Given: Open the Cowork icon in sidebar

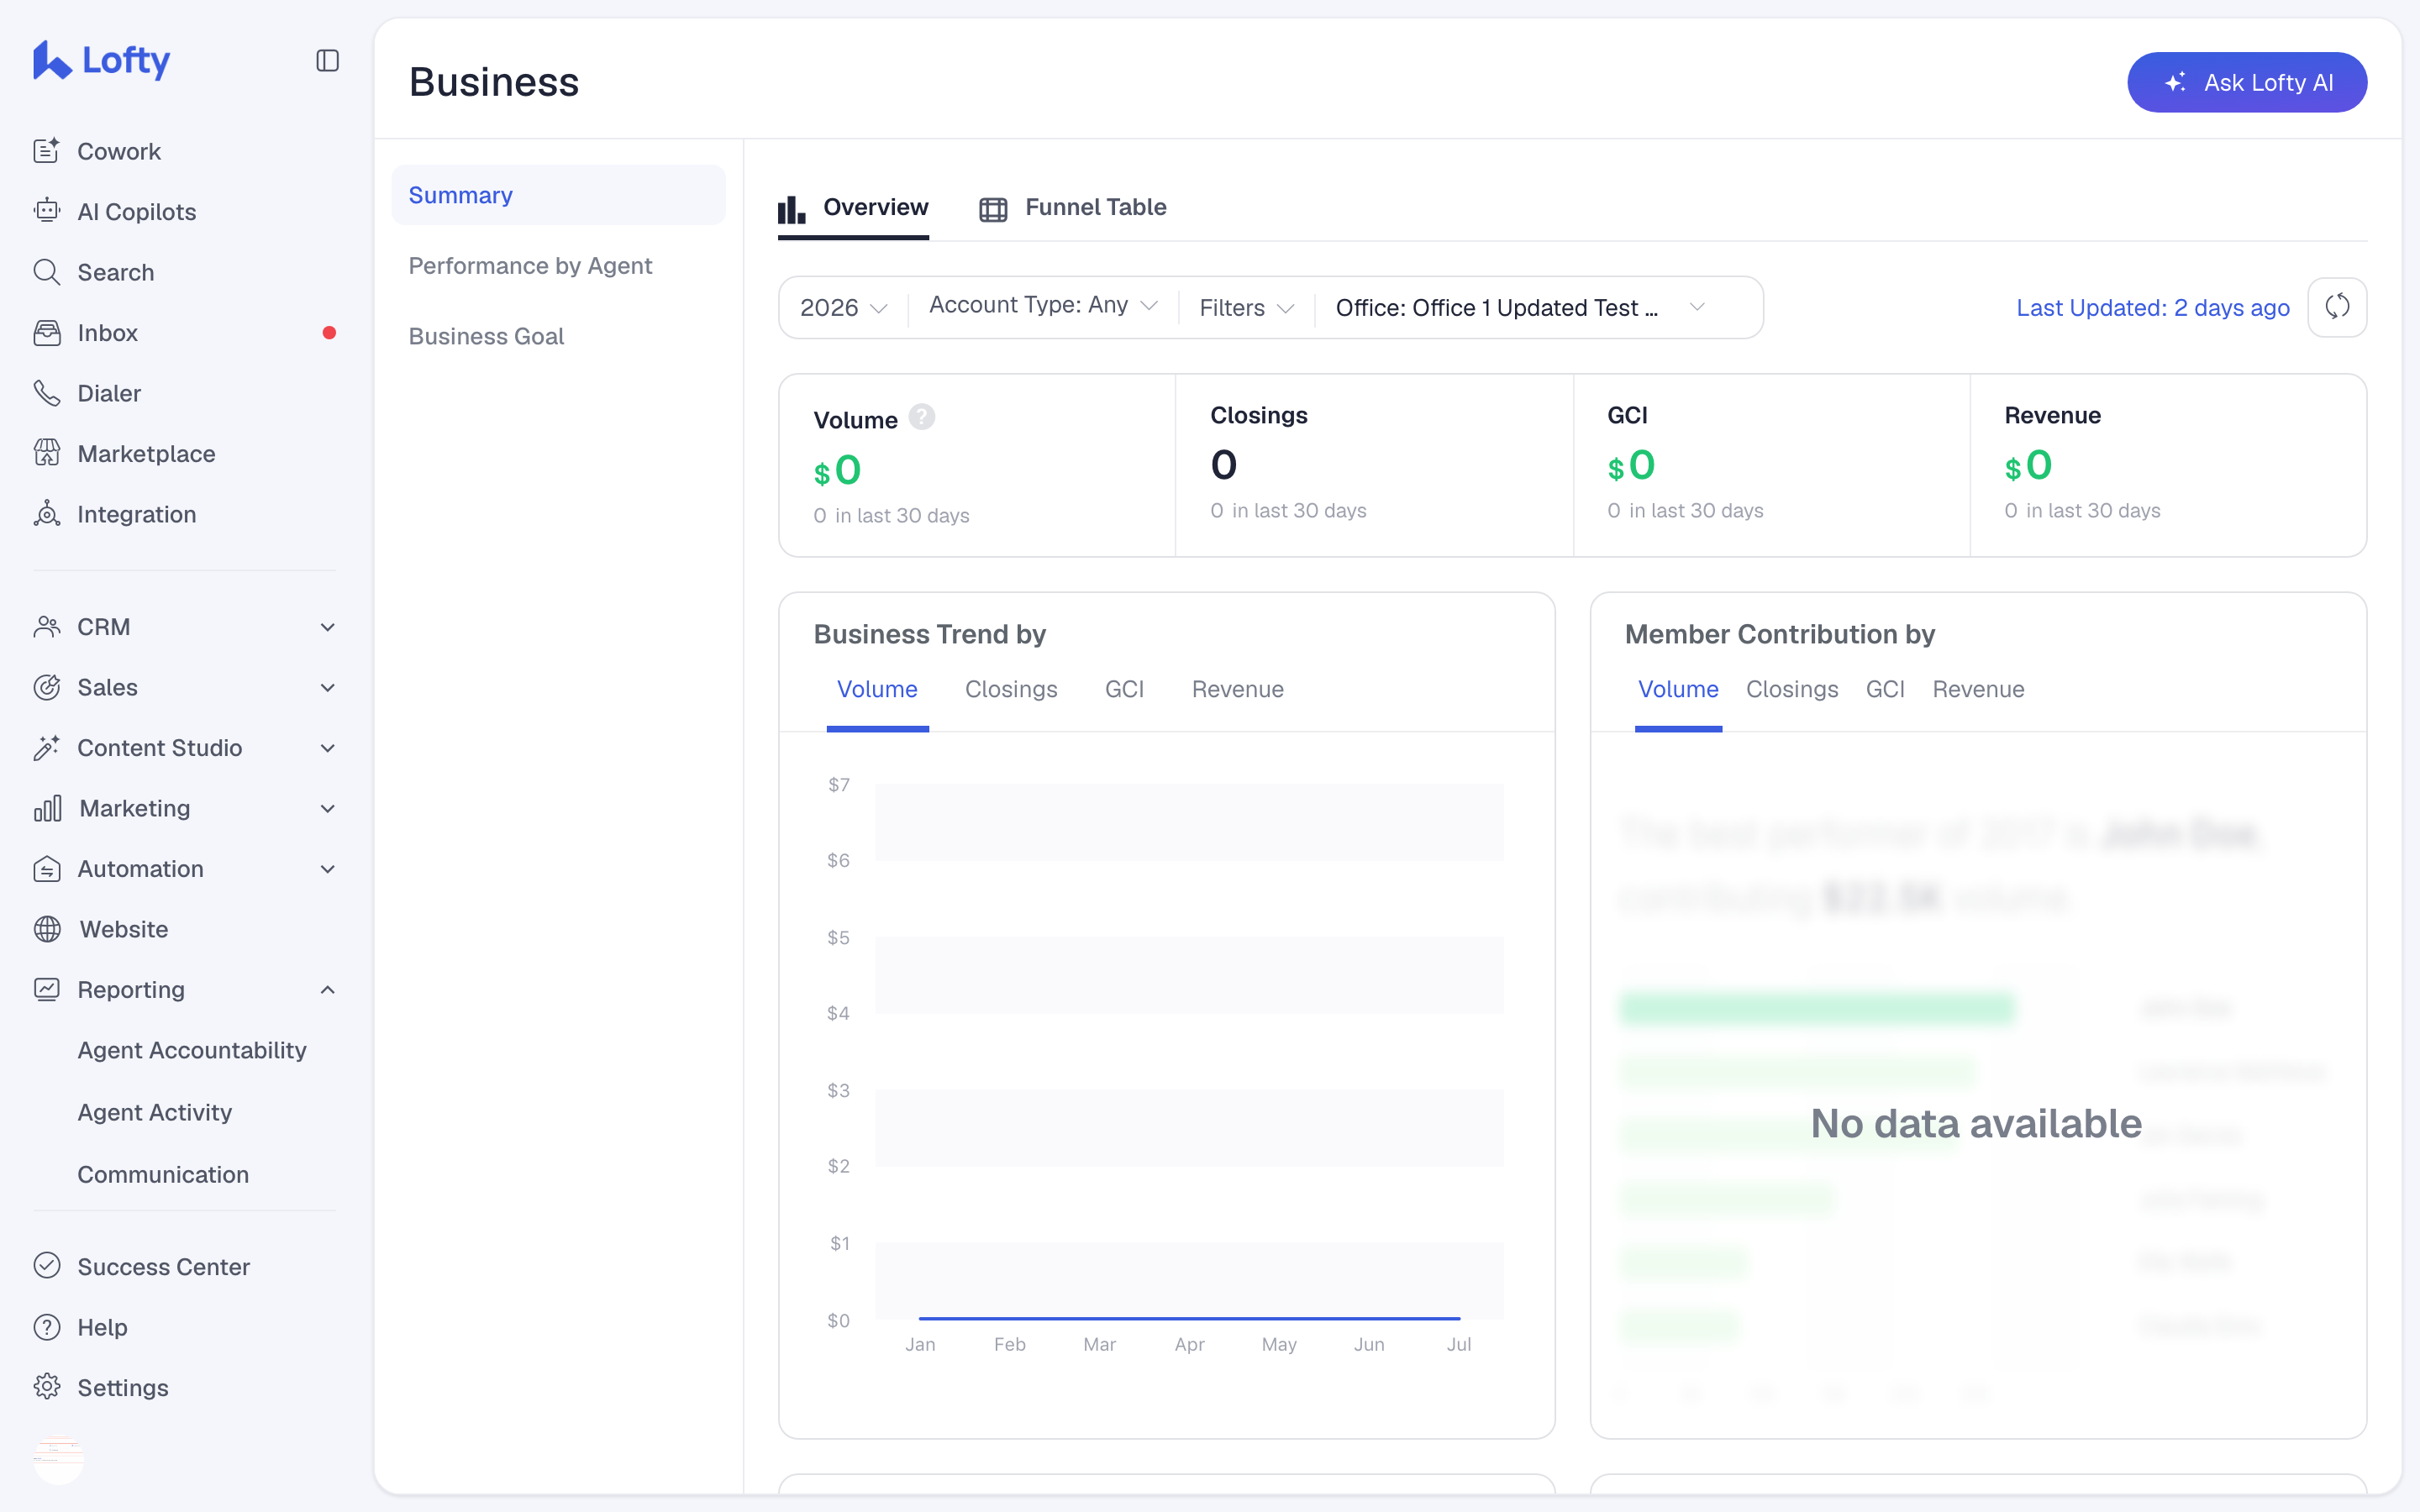Looking at the screenshot, I should (47, 151).
